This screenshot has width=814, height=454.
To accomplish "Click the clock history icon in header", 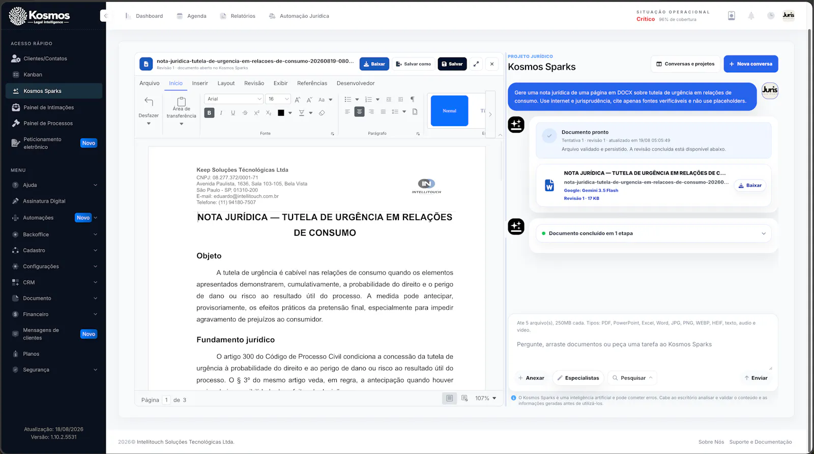I will click(x=771, y=16).
